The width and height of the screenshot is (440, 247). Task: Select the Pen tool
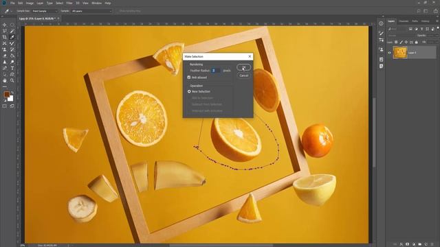5,68
